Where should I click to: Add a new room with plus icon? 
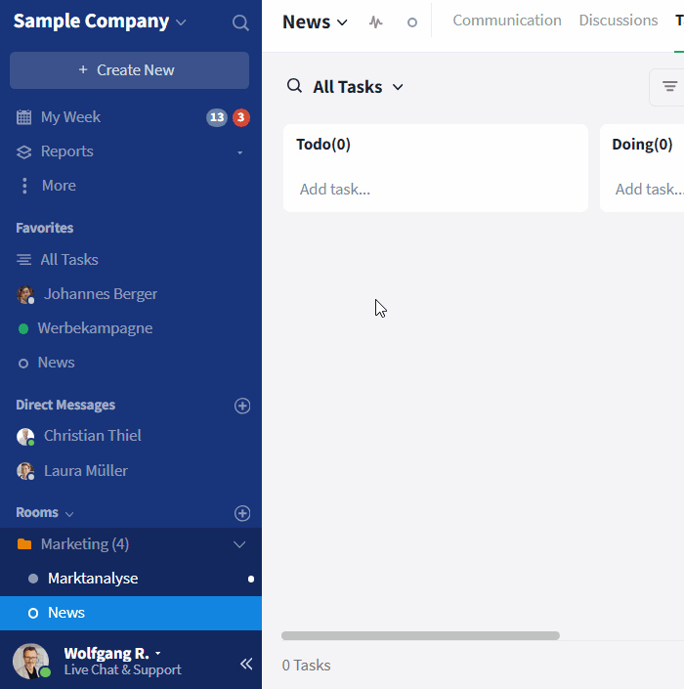coord(242,513)
